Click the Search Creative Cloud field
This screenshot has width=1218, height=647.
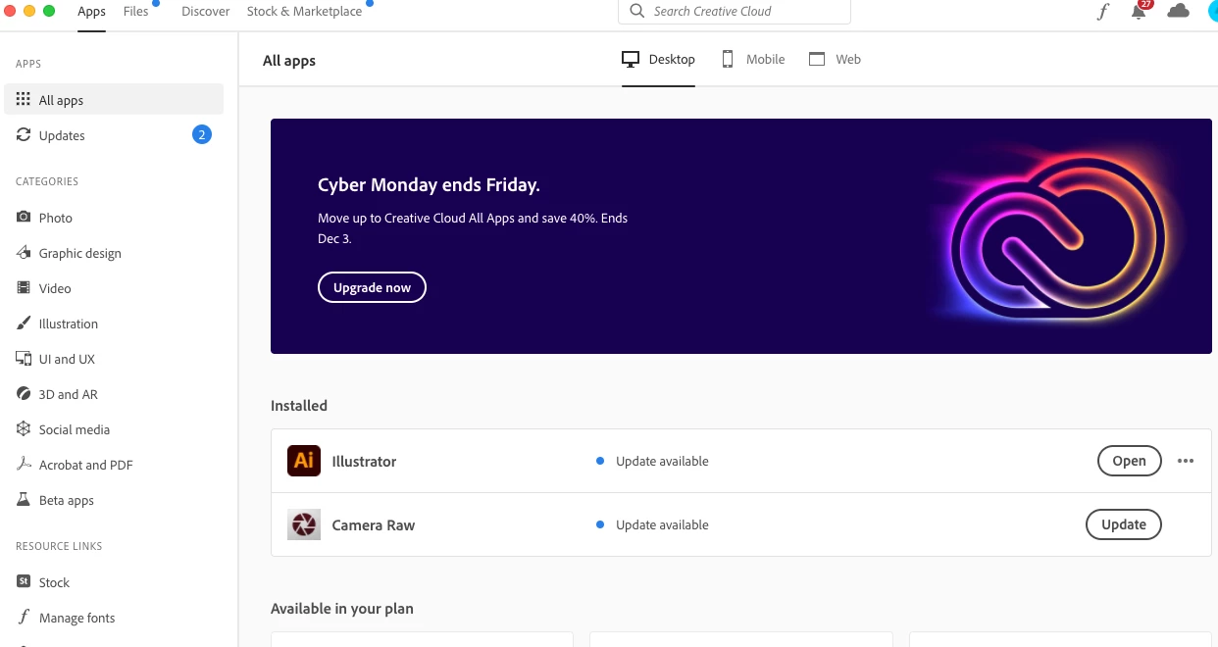[735, 12]
